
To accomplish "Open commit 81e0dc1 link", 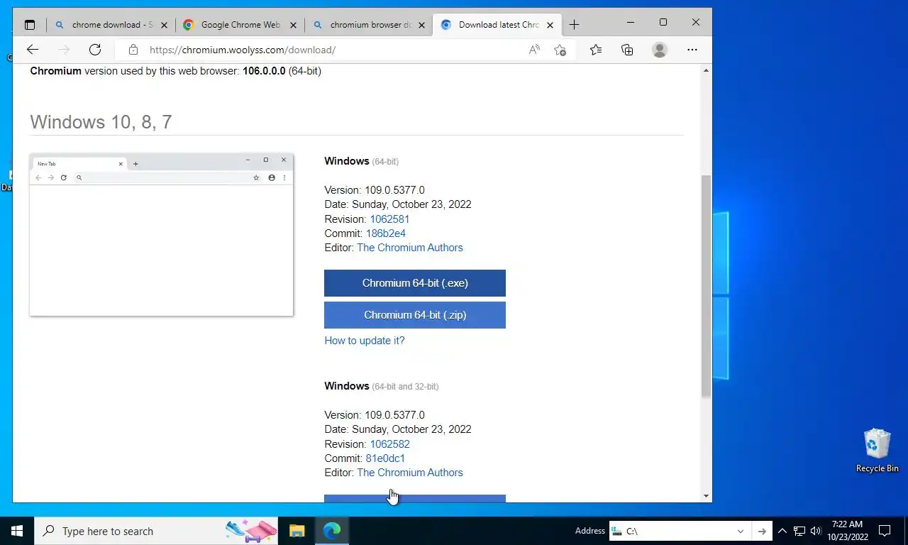I will pyautogui.click(x=385, y=458).
